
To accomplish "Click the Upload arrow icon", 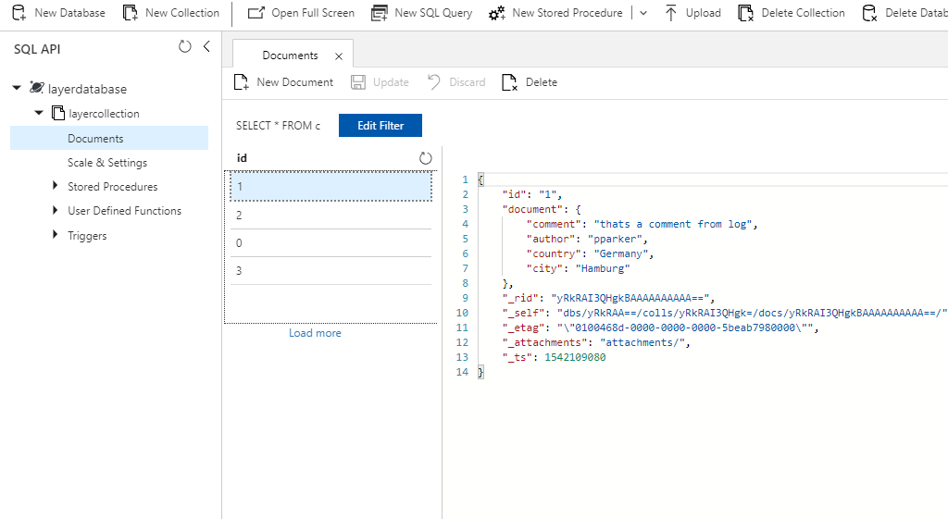I will [x=671, y=13].
